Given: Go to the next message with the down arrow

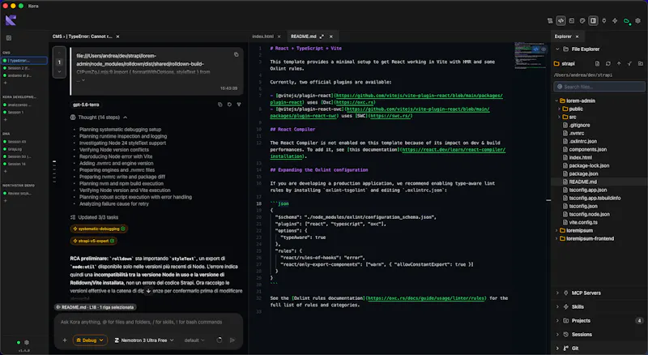Looking at the screenshot, I should point(59,71).
